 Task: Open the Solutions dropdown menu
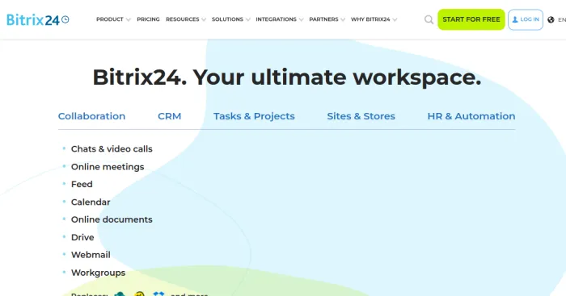pyautogui.click(x=230, y=19)
